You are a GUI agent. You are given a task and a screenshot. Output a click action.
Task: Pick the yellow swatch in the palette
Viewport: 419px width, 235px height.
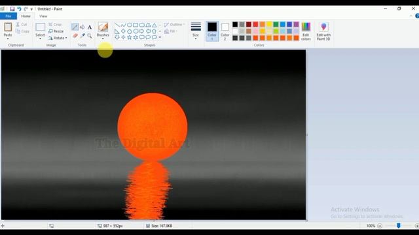click(x=269, y=25)
